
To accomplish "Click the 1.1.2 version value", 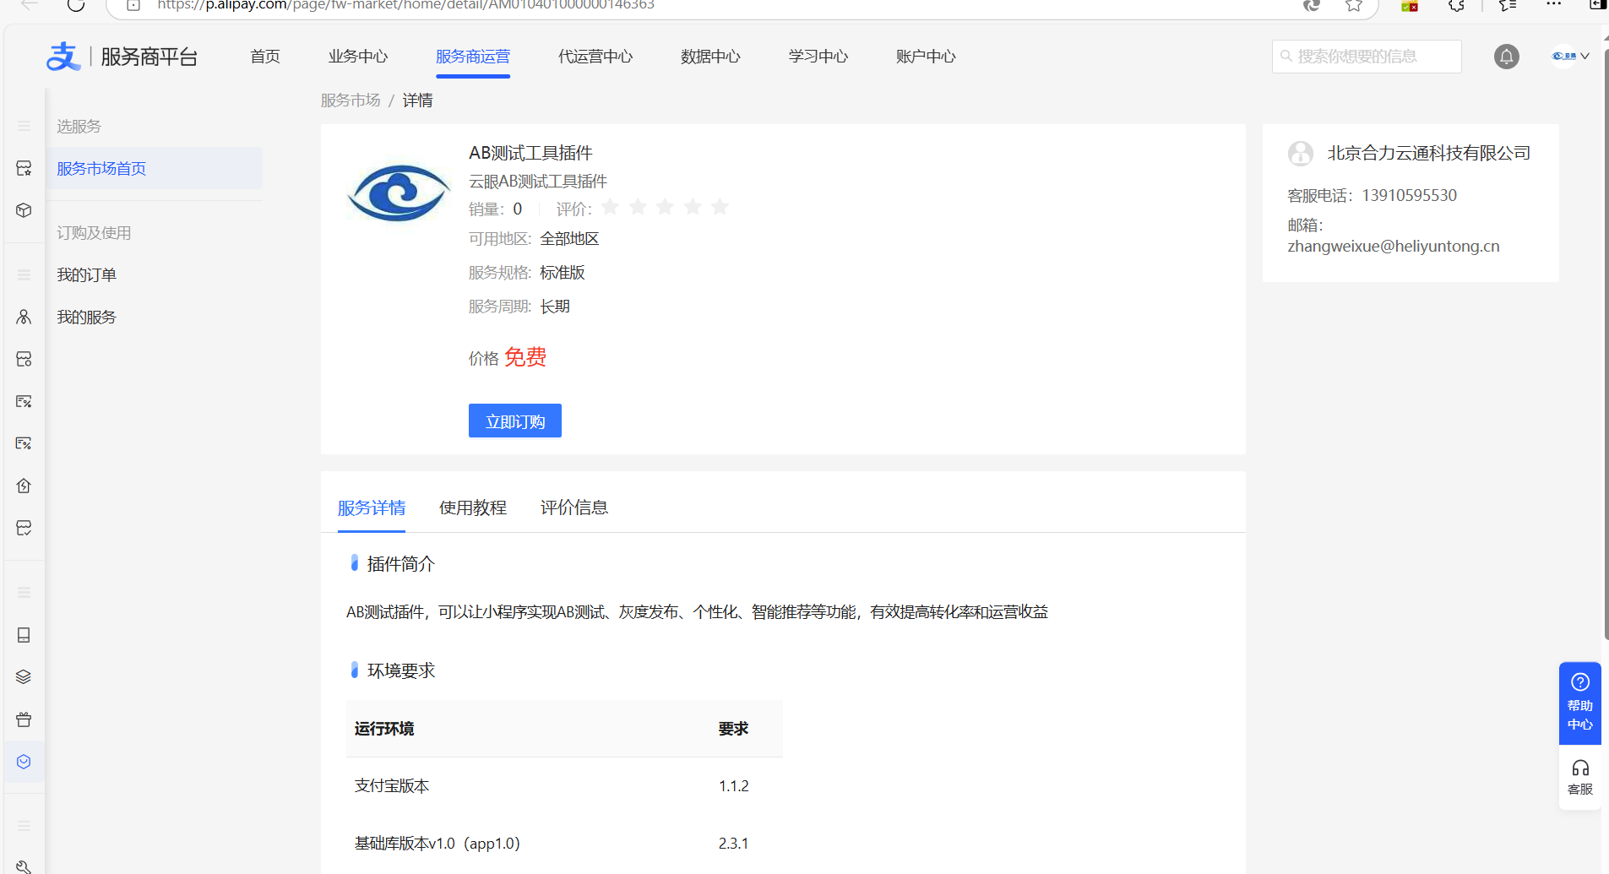I will tap(734, 786).
